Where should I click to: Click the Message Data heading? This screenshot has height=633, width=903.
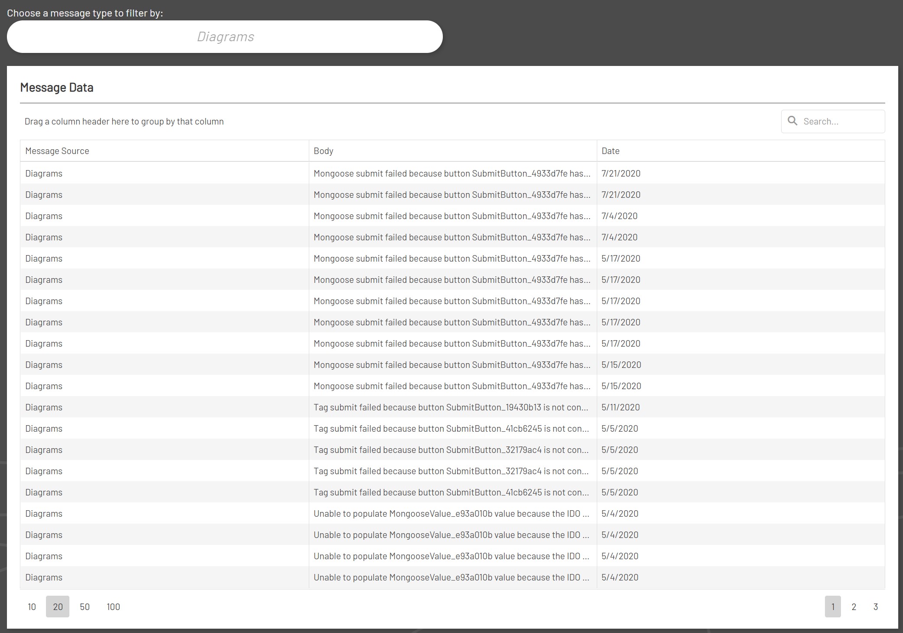[x=57, y=87]
